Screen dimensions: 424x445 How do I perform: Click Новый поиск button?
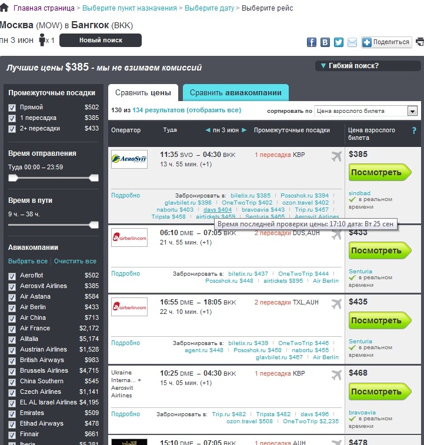click(101, 41)
